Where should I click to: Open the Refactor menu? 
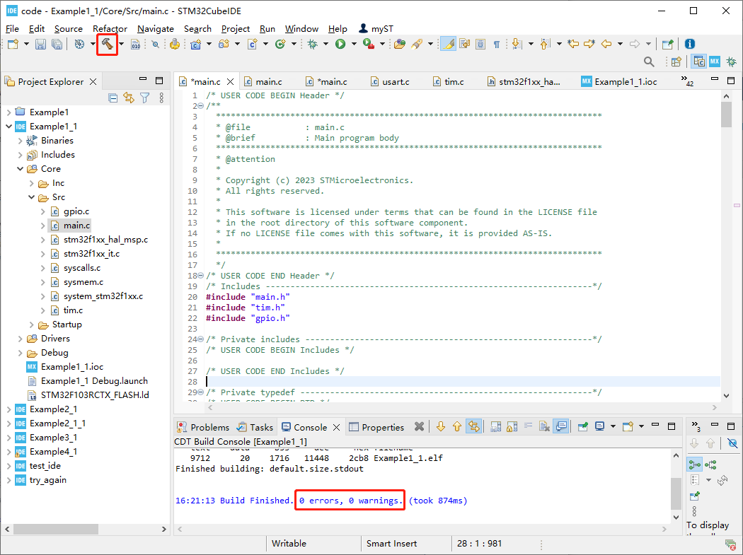pyautogui.click(x=110, y=29)
